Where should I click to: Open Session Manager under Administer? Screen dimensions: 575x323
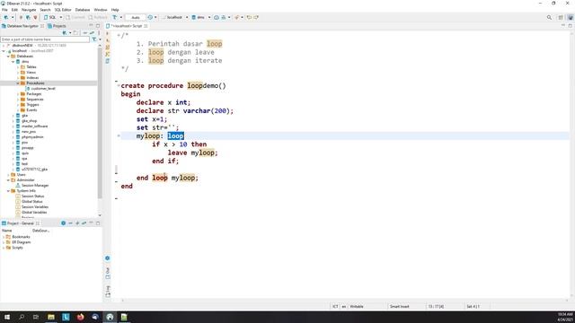tap(35, 186)
